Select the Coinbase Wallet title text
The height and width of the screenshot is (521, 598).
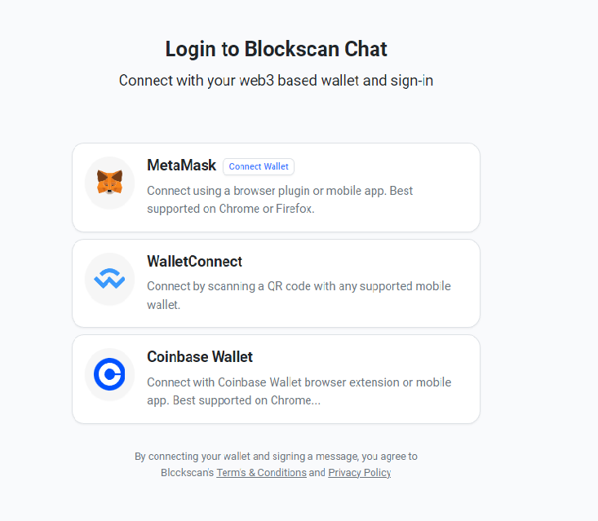pyautogui.click(x=200, y=357)
